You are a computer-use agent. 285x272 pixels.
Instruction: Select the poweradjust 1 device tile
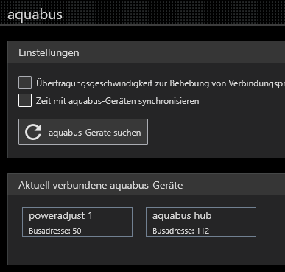point(77,222)
